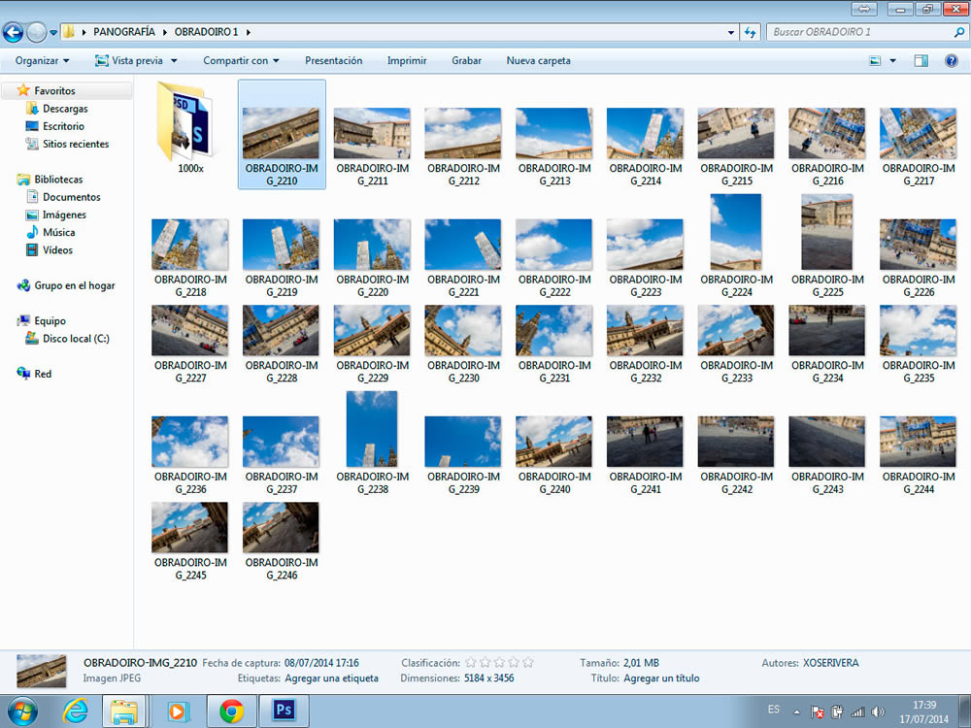Image resolution: width=971 pixels, height=728 pixels.
Task: Click Presentación in the toolbar
Action: tap(333, 60)
